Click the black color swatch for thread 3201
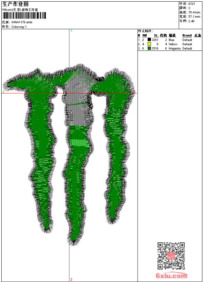This screenshot has width=203, height=282. tap(149, 39)
